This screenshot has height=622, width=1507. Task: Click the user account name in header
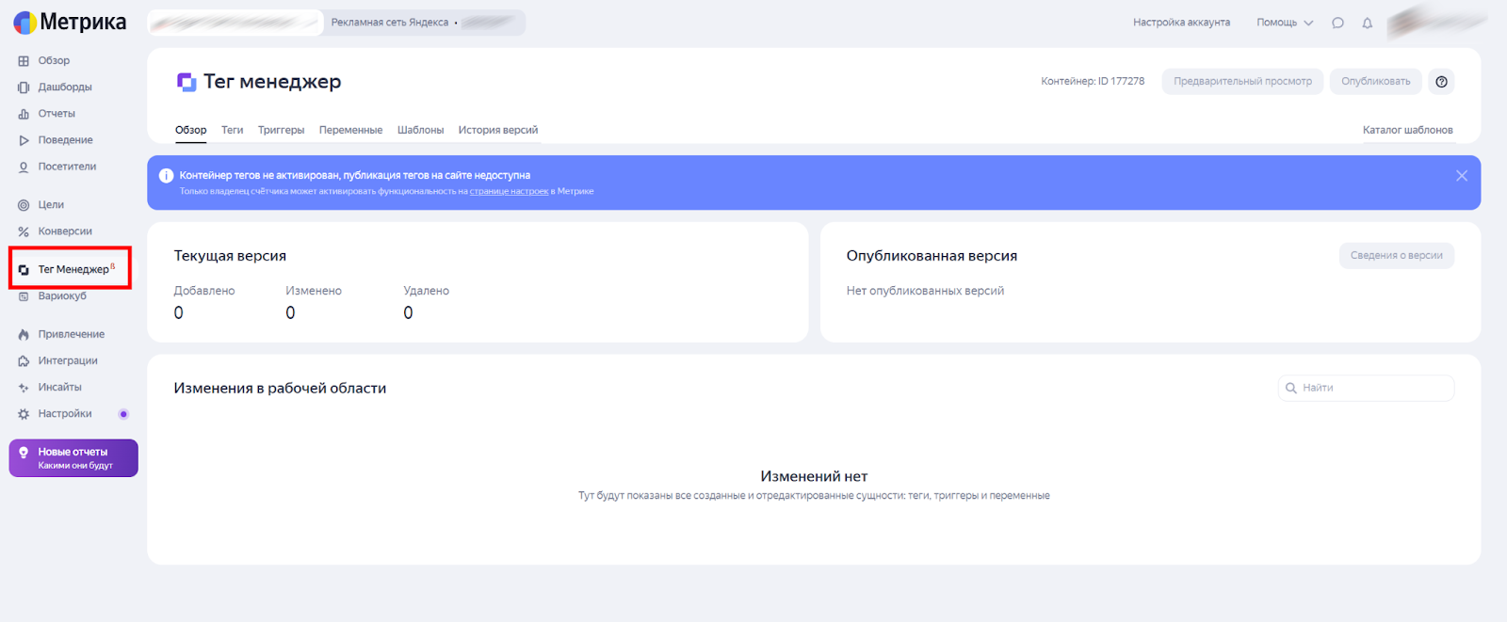[1436, 22]
